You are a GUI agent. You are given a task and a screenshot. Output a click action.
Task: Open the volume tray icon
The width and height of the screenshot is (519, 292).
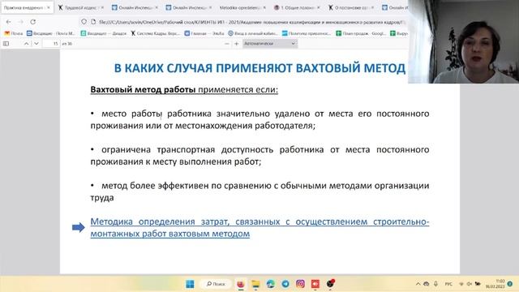tap(469, 284)
